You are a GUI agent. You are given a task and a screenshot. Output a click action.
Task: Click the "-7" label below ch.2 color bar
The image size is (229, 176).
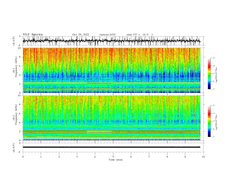[213, 137]
